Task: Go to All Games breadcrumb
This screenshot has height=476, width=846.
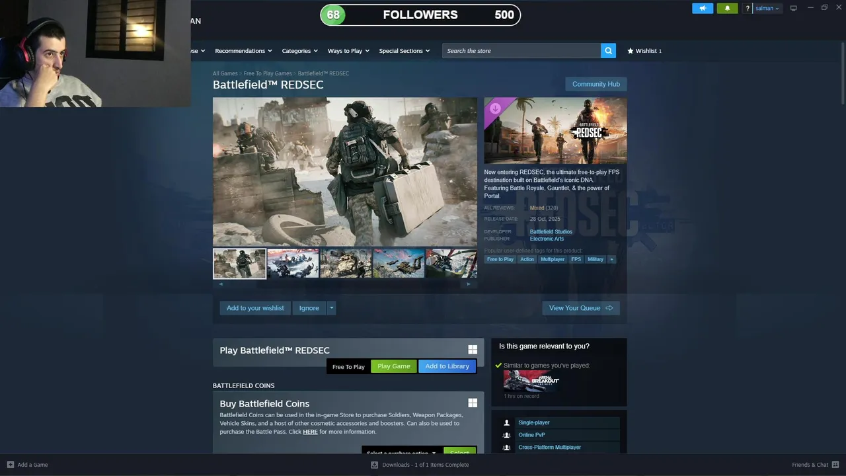Action: point(225,73)
